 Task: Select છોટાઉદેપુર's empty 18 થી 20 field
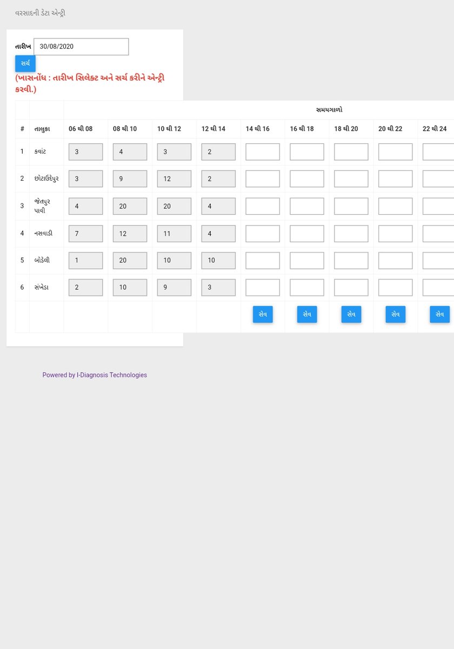click(351, 179)
